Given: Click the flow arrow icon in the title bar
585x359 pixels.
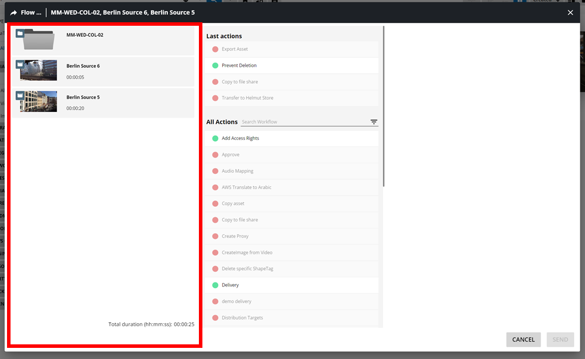Looking at the screenshot, I should tap(13, 12).
